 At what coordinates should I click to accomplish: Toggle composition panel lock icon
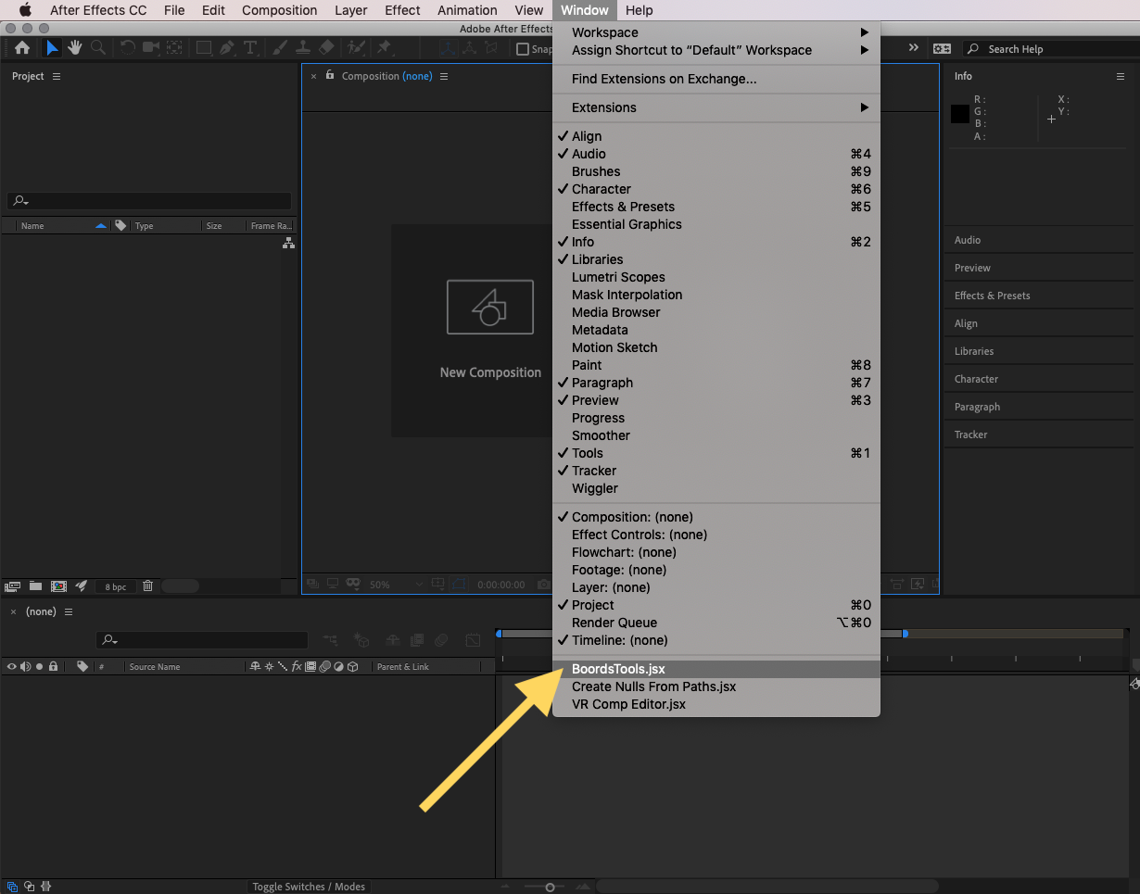[330, 75]
